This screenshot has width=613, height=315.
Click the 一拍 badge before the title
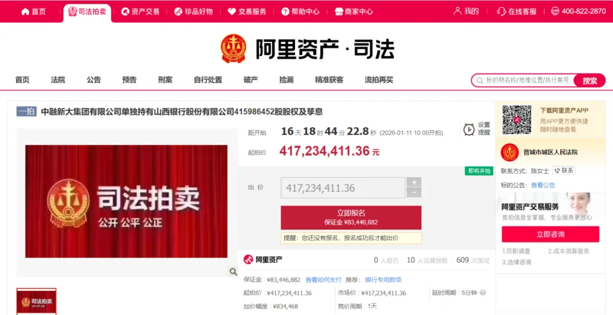27,111
